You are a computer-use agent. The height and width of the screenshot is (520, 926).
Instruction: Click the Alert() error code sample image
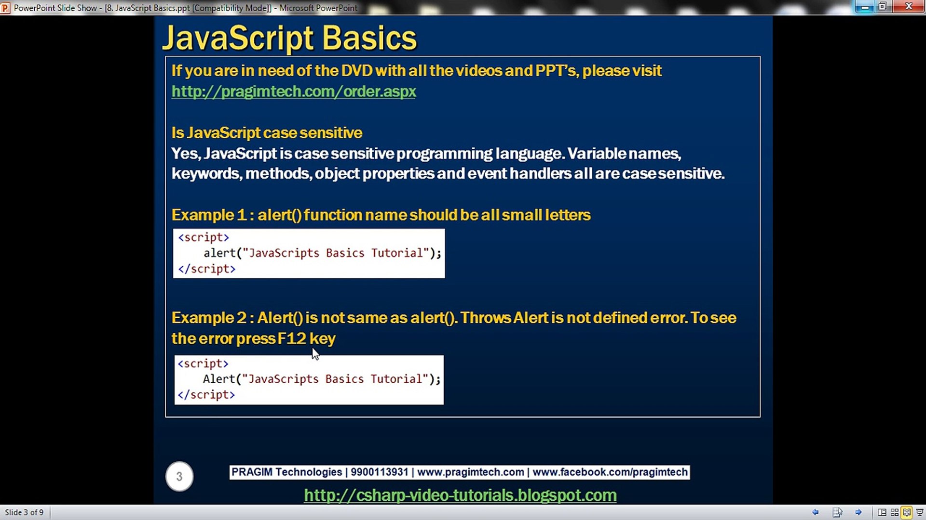pos(309,379)
